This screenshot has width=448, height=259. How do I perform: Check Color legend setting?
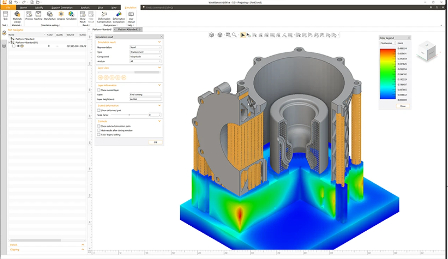(99, 134)
